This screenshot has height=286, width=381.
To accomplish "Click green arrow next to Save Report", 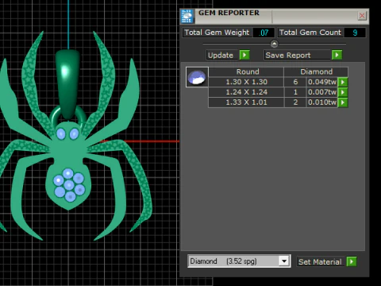I will pos(337,55).
